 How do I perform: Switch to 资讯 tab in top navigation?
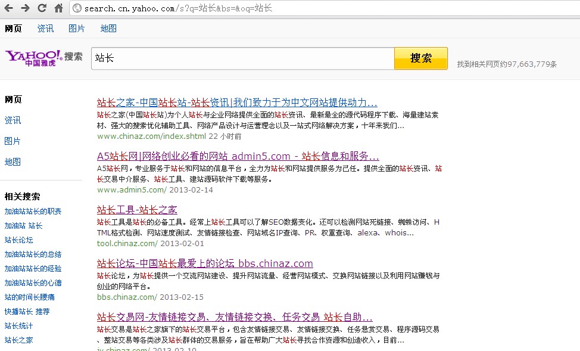45,29
